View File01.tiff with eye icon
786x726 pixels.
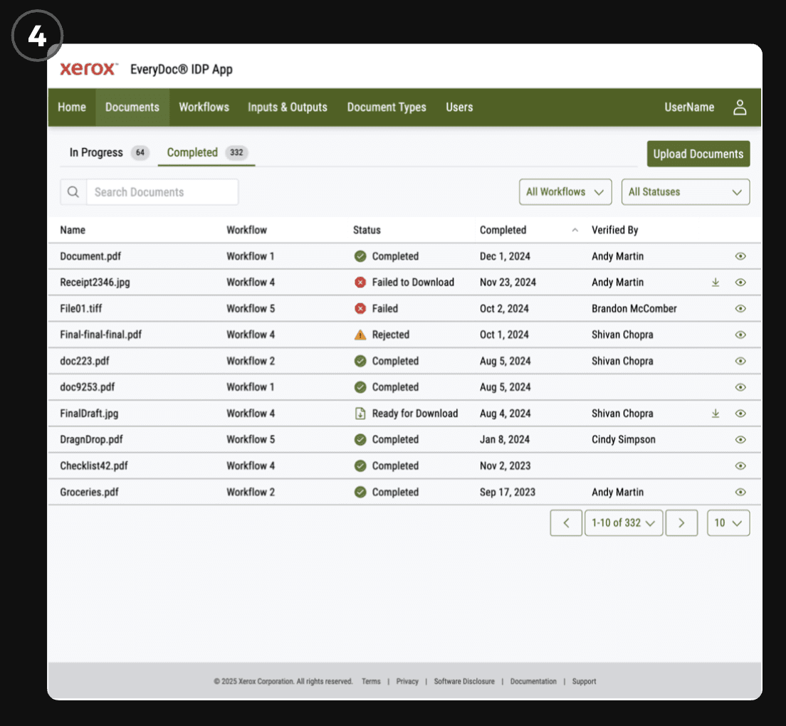740,309
